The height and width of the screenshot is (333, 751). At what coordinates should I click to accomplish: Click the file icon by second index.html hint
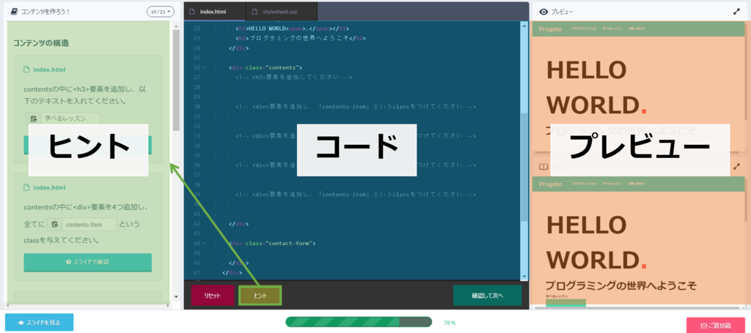coord(27,187)
